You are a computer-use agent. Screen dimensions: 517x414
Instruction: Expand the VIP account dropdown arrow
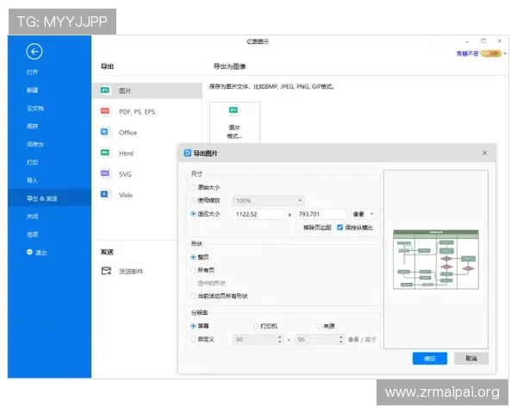click(505, 53)
